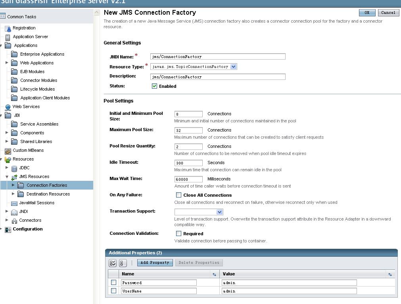Open Enterprise Applications in the tree
The width and height of the screenshot is (401, 304).
coord(42,54)
